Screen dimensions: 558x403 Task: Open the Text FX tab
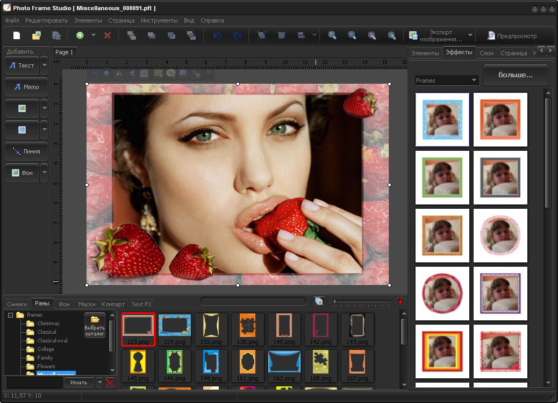141,304
